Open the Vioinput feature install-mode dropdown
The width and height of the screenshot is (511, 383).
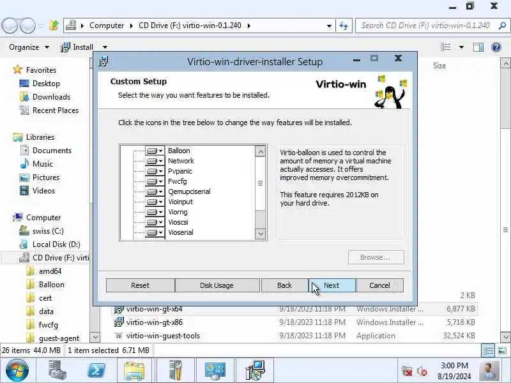tap(155, 202)
